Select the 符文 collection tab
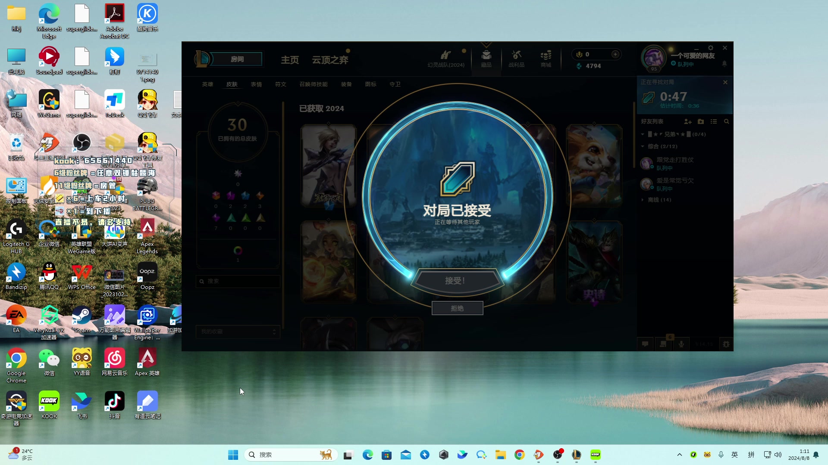This screenshot has height=465, width=828. click(281, 84)
